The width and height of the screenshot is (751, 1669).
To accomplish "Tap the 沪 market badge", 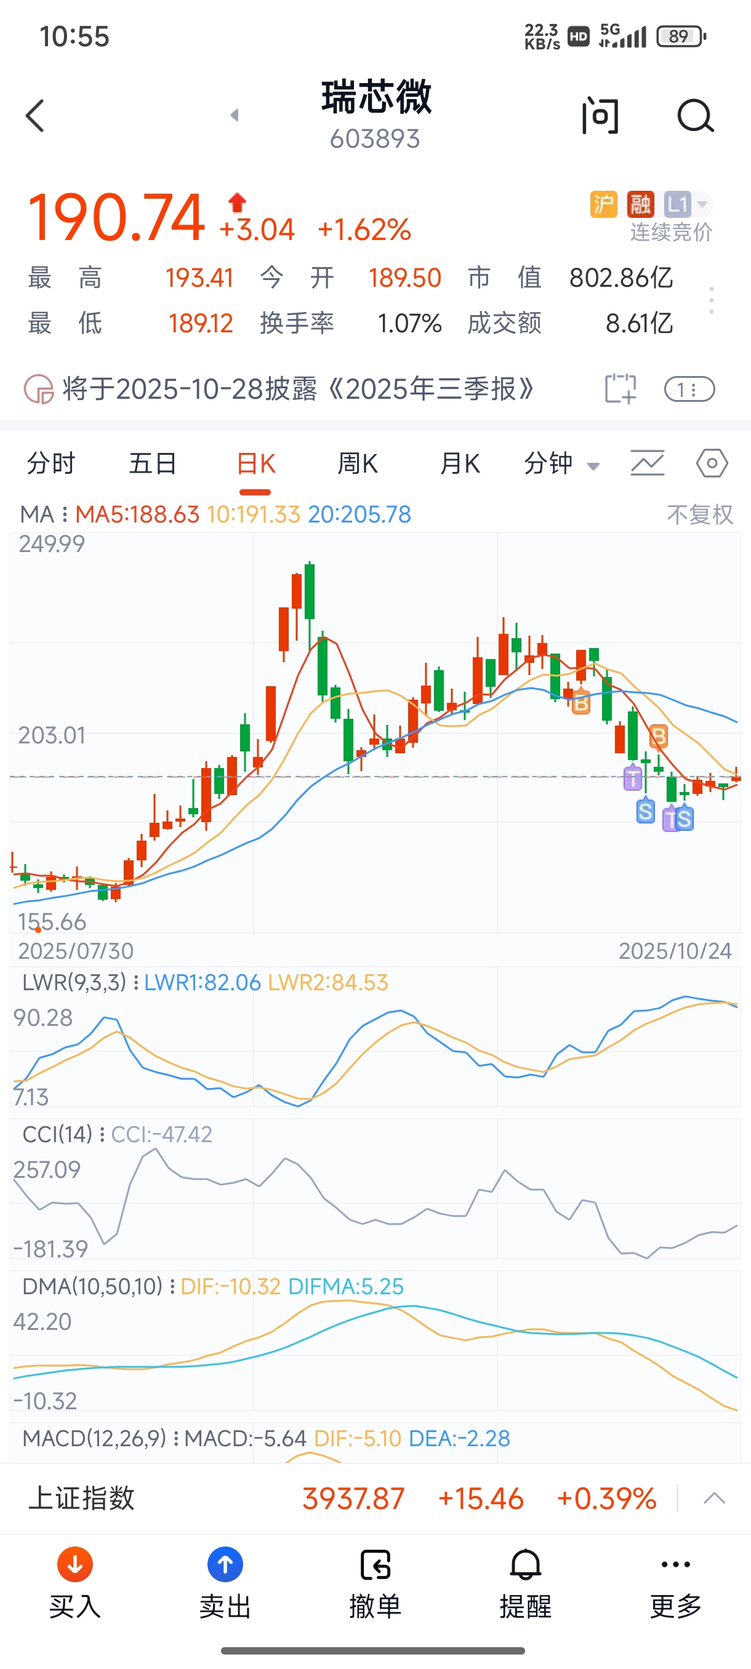I will coord(603,205).
